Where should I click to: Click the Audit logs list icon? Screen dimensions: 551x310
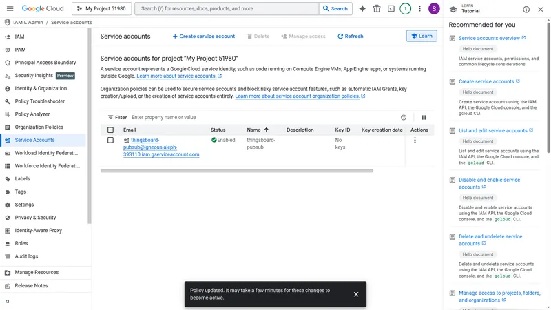(8, 256)
